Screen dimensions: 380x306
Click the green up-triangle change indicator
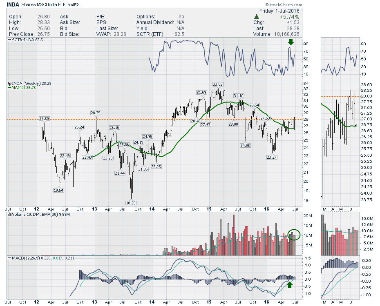(257, 17)
